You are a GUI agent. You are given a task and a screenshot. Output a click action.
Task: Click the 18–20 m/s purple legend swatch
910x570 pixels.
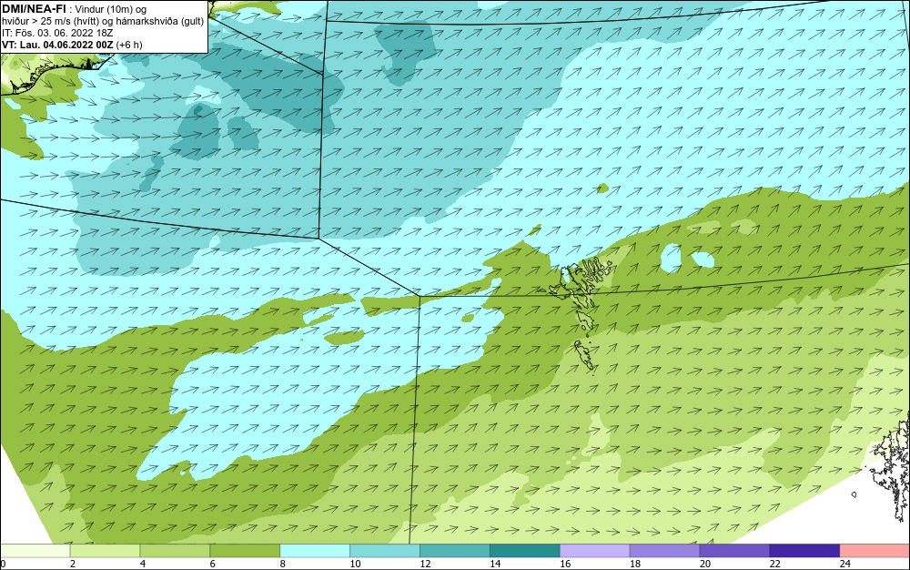pyautogui.click(x=664, y=551)
